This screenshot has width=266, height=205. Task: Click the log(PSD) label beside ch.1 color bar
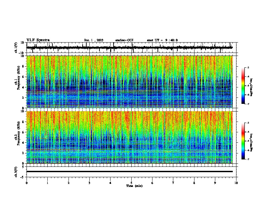point(251,87)
